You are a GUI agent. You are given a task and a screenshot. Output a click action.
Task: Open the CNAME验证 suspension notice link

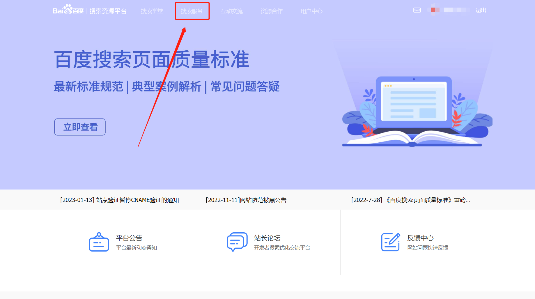[x=119, y=200]
